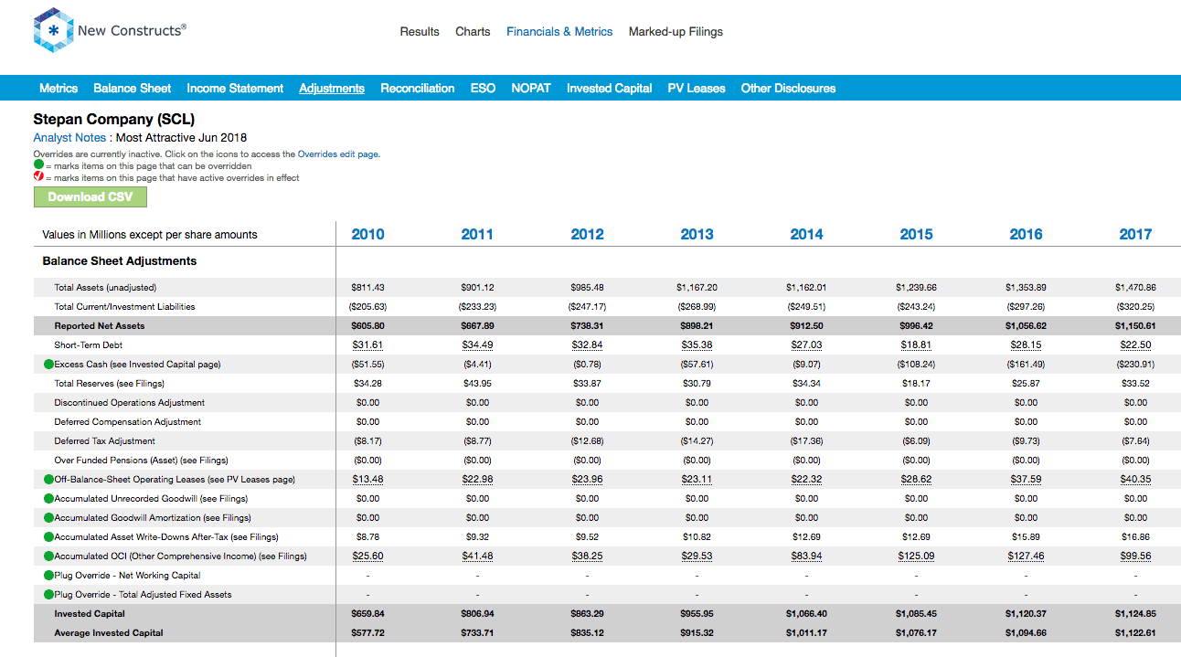Click green icon beside Accumulated Goodwill Amortization

[48, 518]
